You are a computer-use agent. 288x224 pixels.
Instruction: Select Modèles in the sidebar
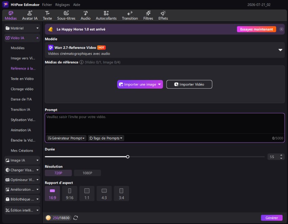(x=18, y=48)
